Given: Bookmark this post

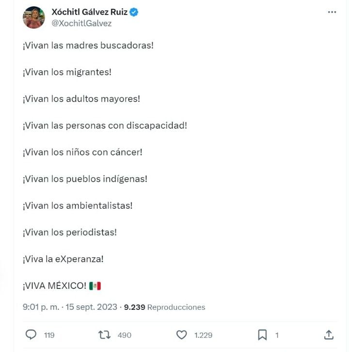Looking at the screenshot, I should coord(262,335).
